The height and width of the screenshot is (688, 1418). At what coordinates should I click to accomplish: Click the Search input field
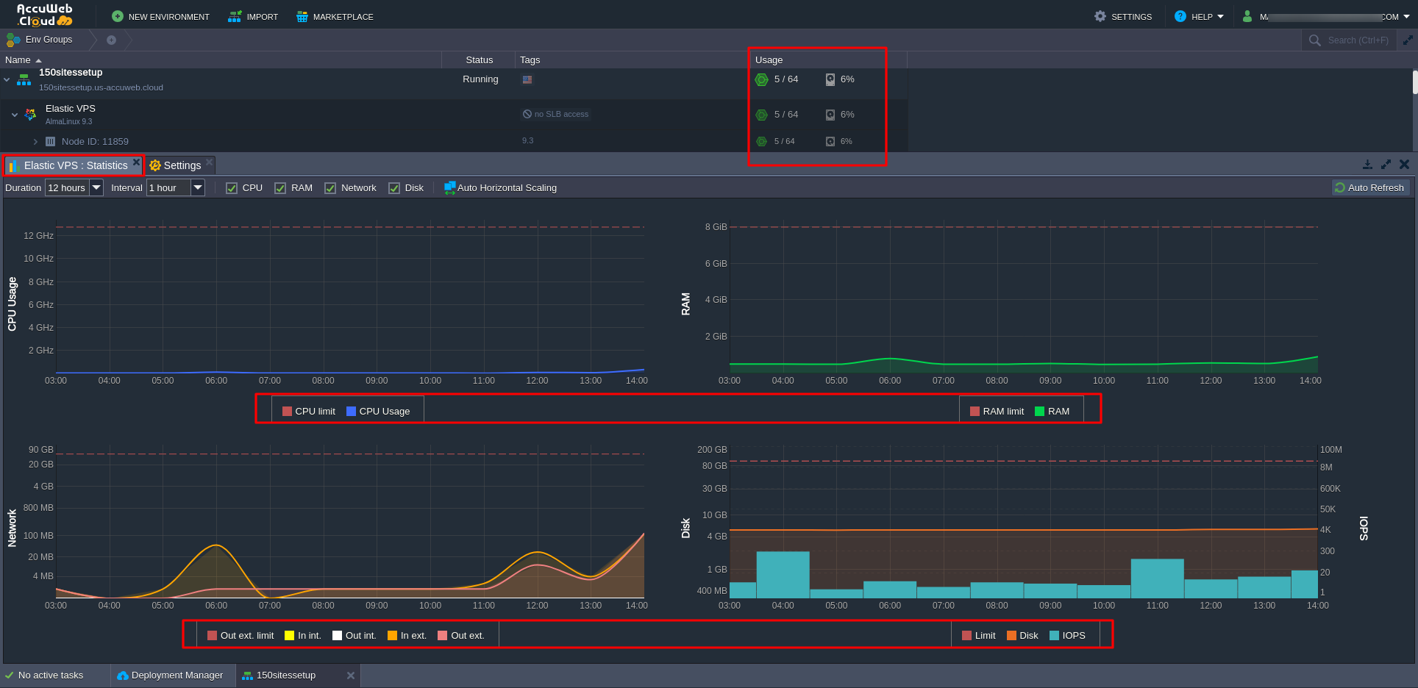(1358, 40)
